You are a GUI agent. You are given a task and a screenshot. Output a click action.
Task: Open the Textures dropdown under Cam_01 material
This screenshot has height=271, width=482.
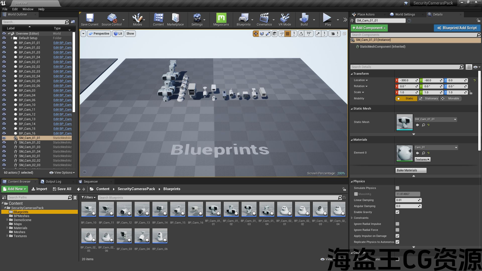pyautogui.click(x=422, y=159)
